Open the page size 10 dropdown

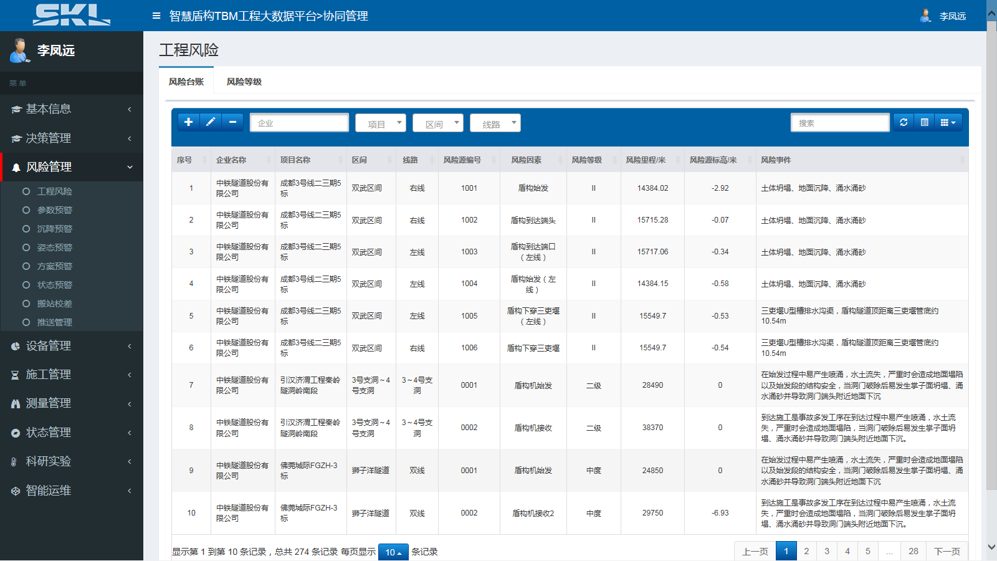393,552
